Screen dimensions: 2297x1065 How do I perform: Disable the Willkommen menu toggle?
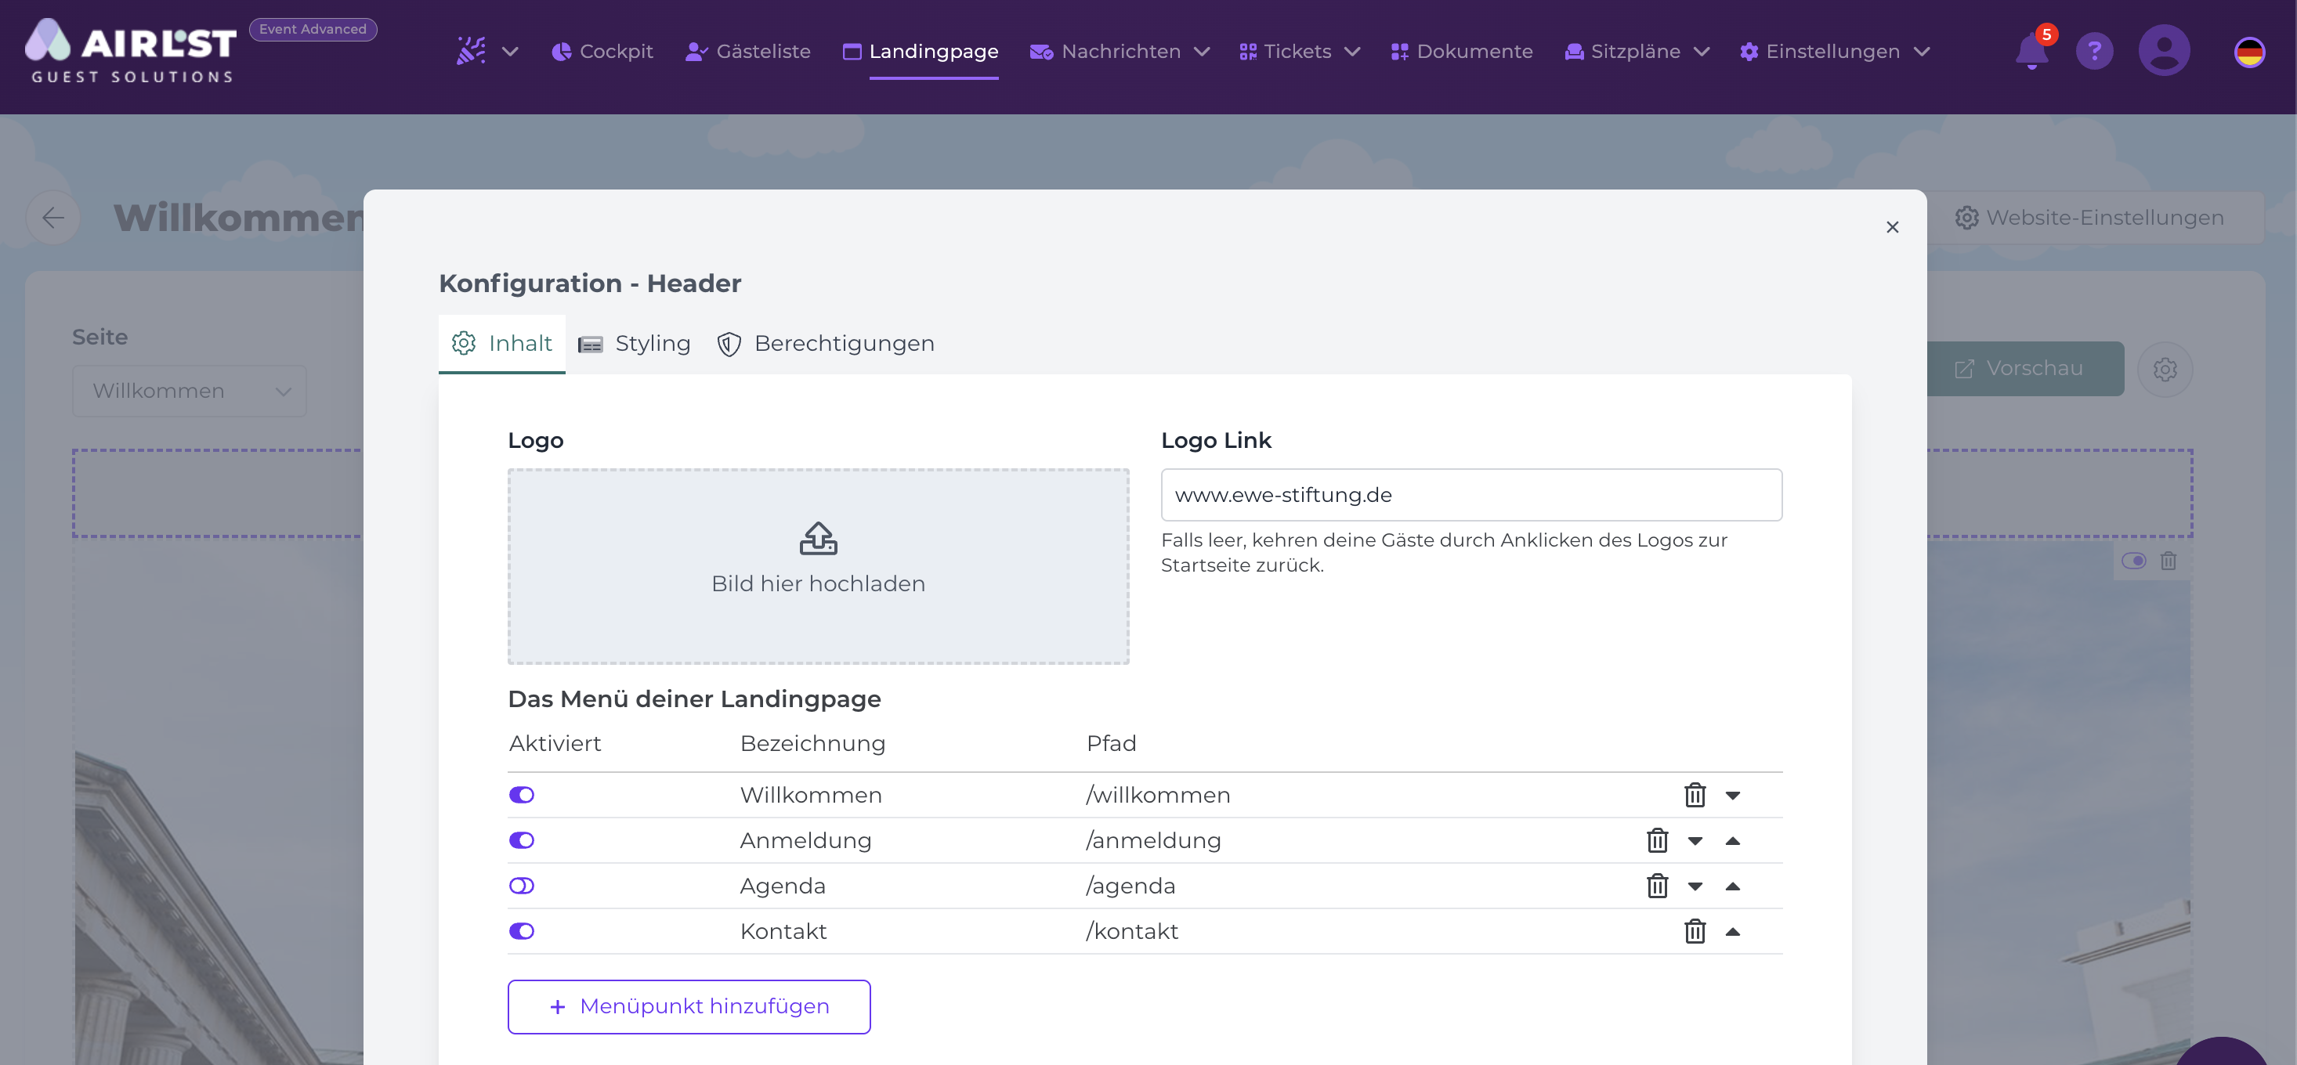coord(522,795)
